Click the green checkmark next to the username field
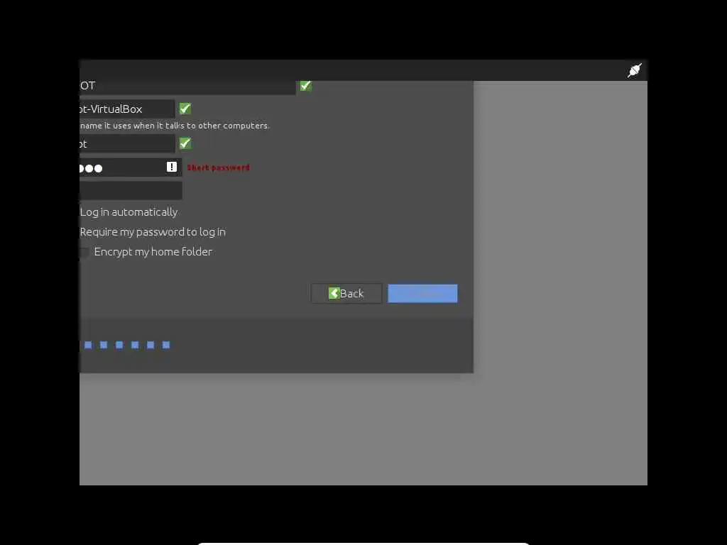 pos(185,143)
